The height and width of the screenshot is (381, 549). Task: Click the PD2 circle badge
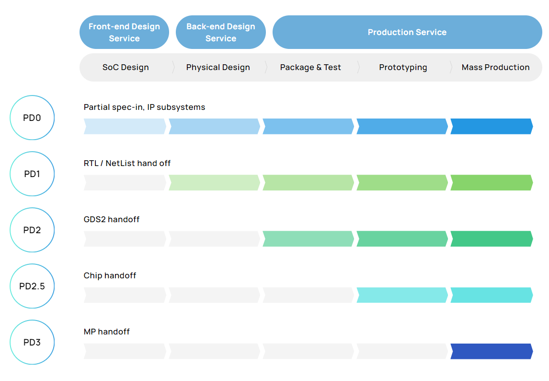(x=32, y=230)
